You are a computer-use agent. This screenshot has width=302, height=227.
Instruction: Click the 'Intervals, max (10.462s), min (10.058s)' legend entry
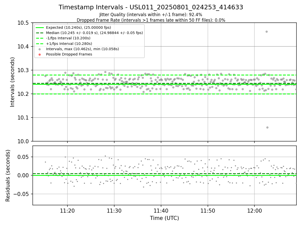pyautogui.click(x=83, y=49)
